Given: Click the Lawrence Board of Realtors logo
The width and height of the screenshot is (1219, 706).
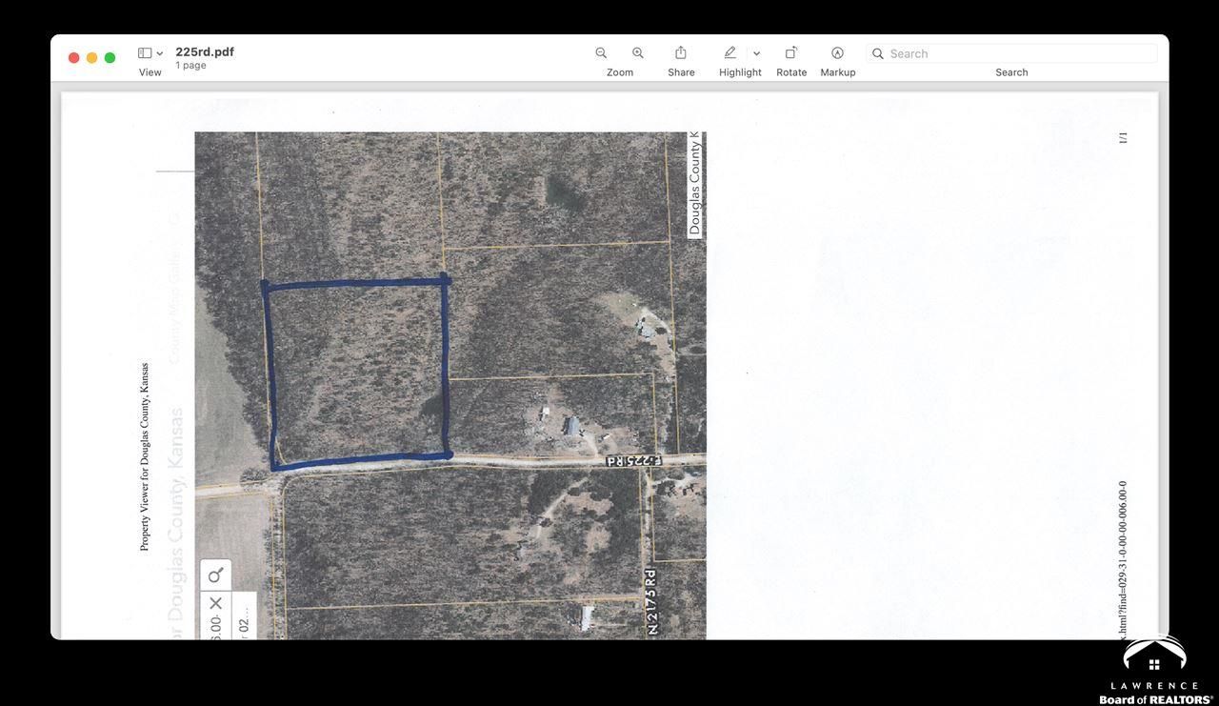Looking at the screenshot, I should [1155, 665].
